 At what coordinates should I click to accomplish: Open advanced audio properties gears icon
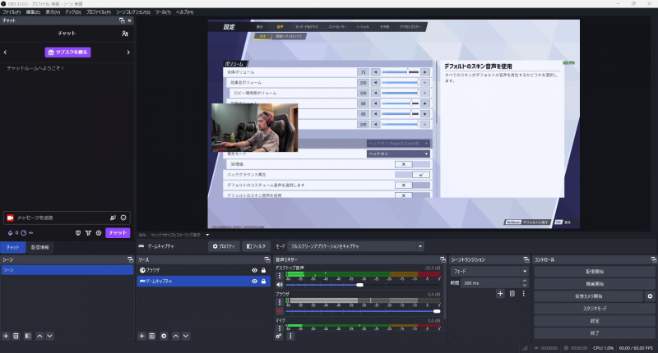click(x=279, y=336)
